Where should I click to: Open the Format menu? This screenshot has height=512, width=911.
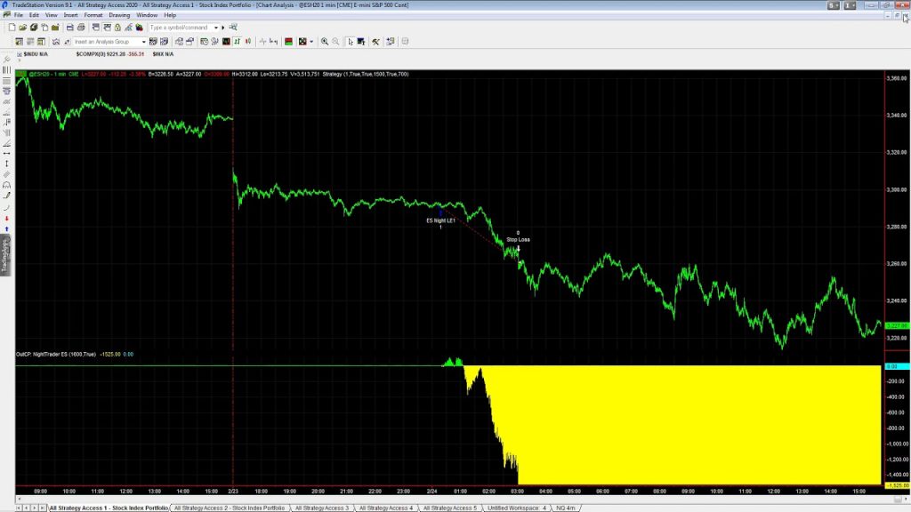click(x=93, y=15)
